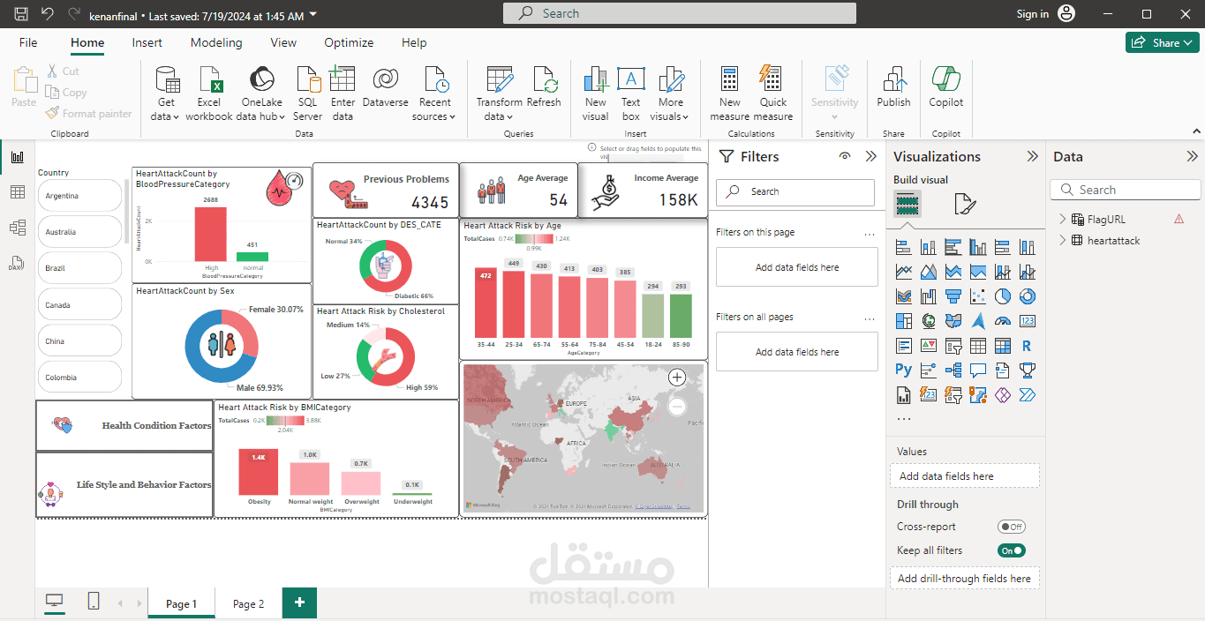This screenshot has height=621, width=1205.
Task: Choose the card visual with 123
Action: pyautogui.click(x=1027, y=321)
